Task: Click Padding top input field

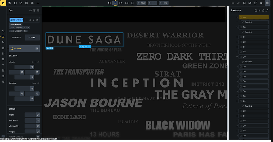Action: pyautogui.click(x=23, y=88)
